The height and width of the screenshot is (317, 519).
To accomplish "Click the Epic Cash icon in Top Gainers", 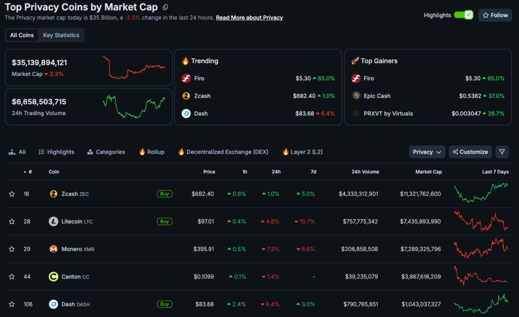I will 356,95.
